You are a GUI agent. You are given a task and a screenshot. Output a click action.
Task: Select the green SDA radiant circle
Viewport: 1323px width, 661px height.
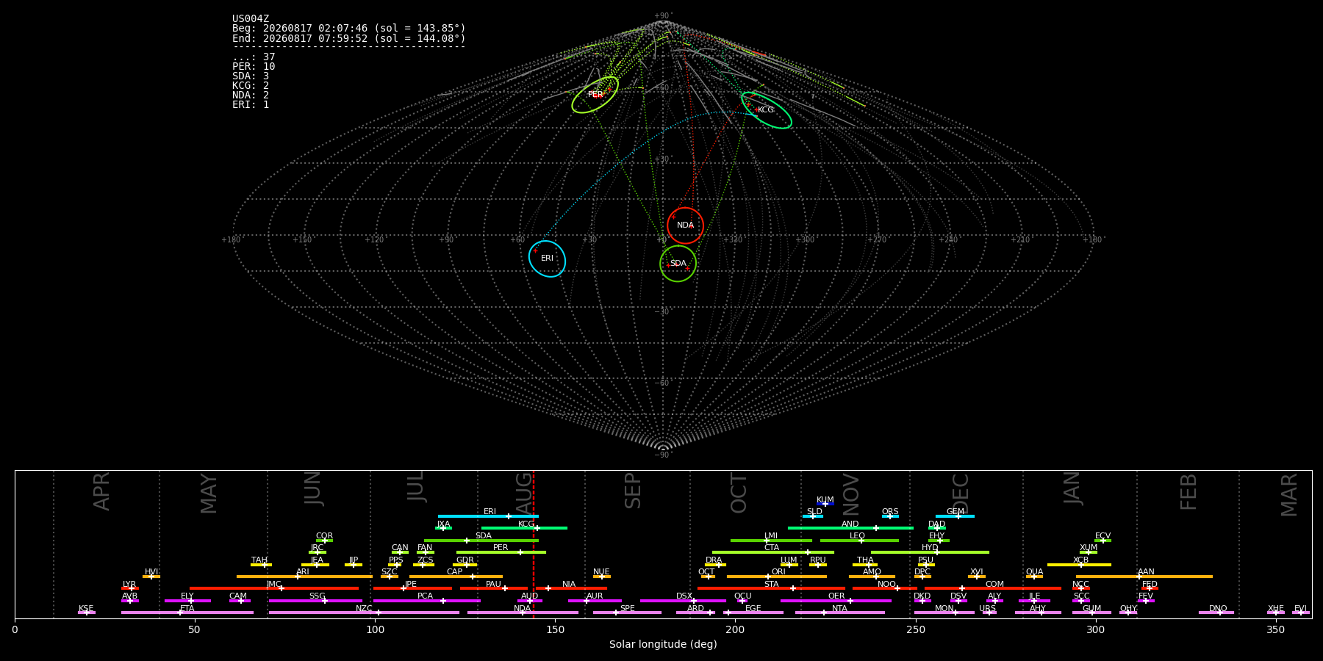(678, 264)
